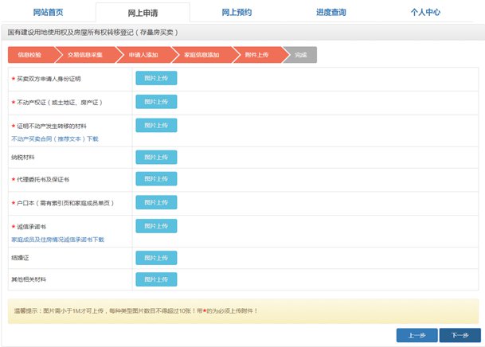Select the 网上申请 tab
Screen dimensions: 485x347
(143, 14)
